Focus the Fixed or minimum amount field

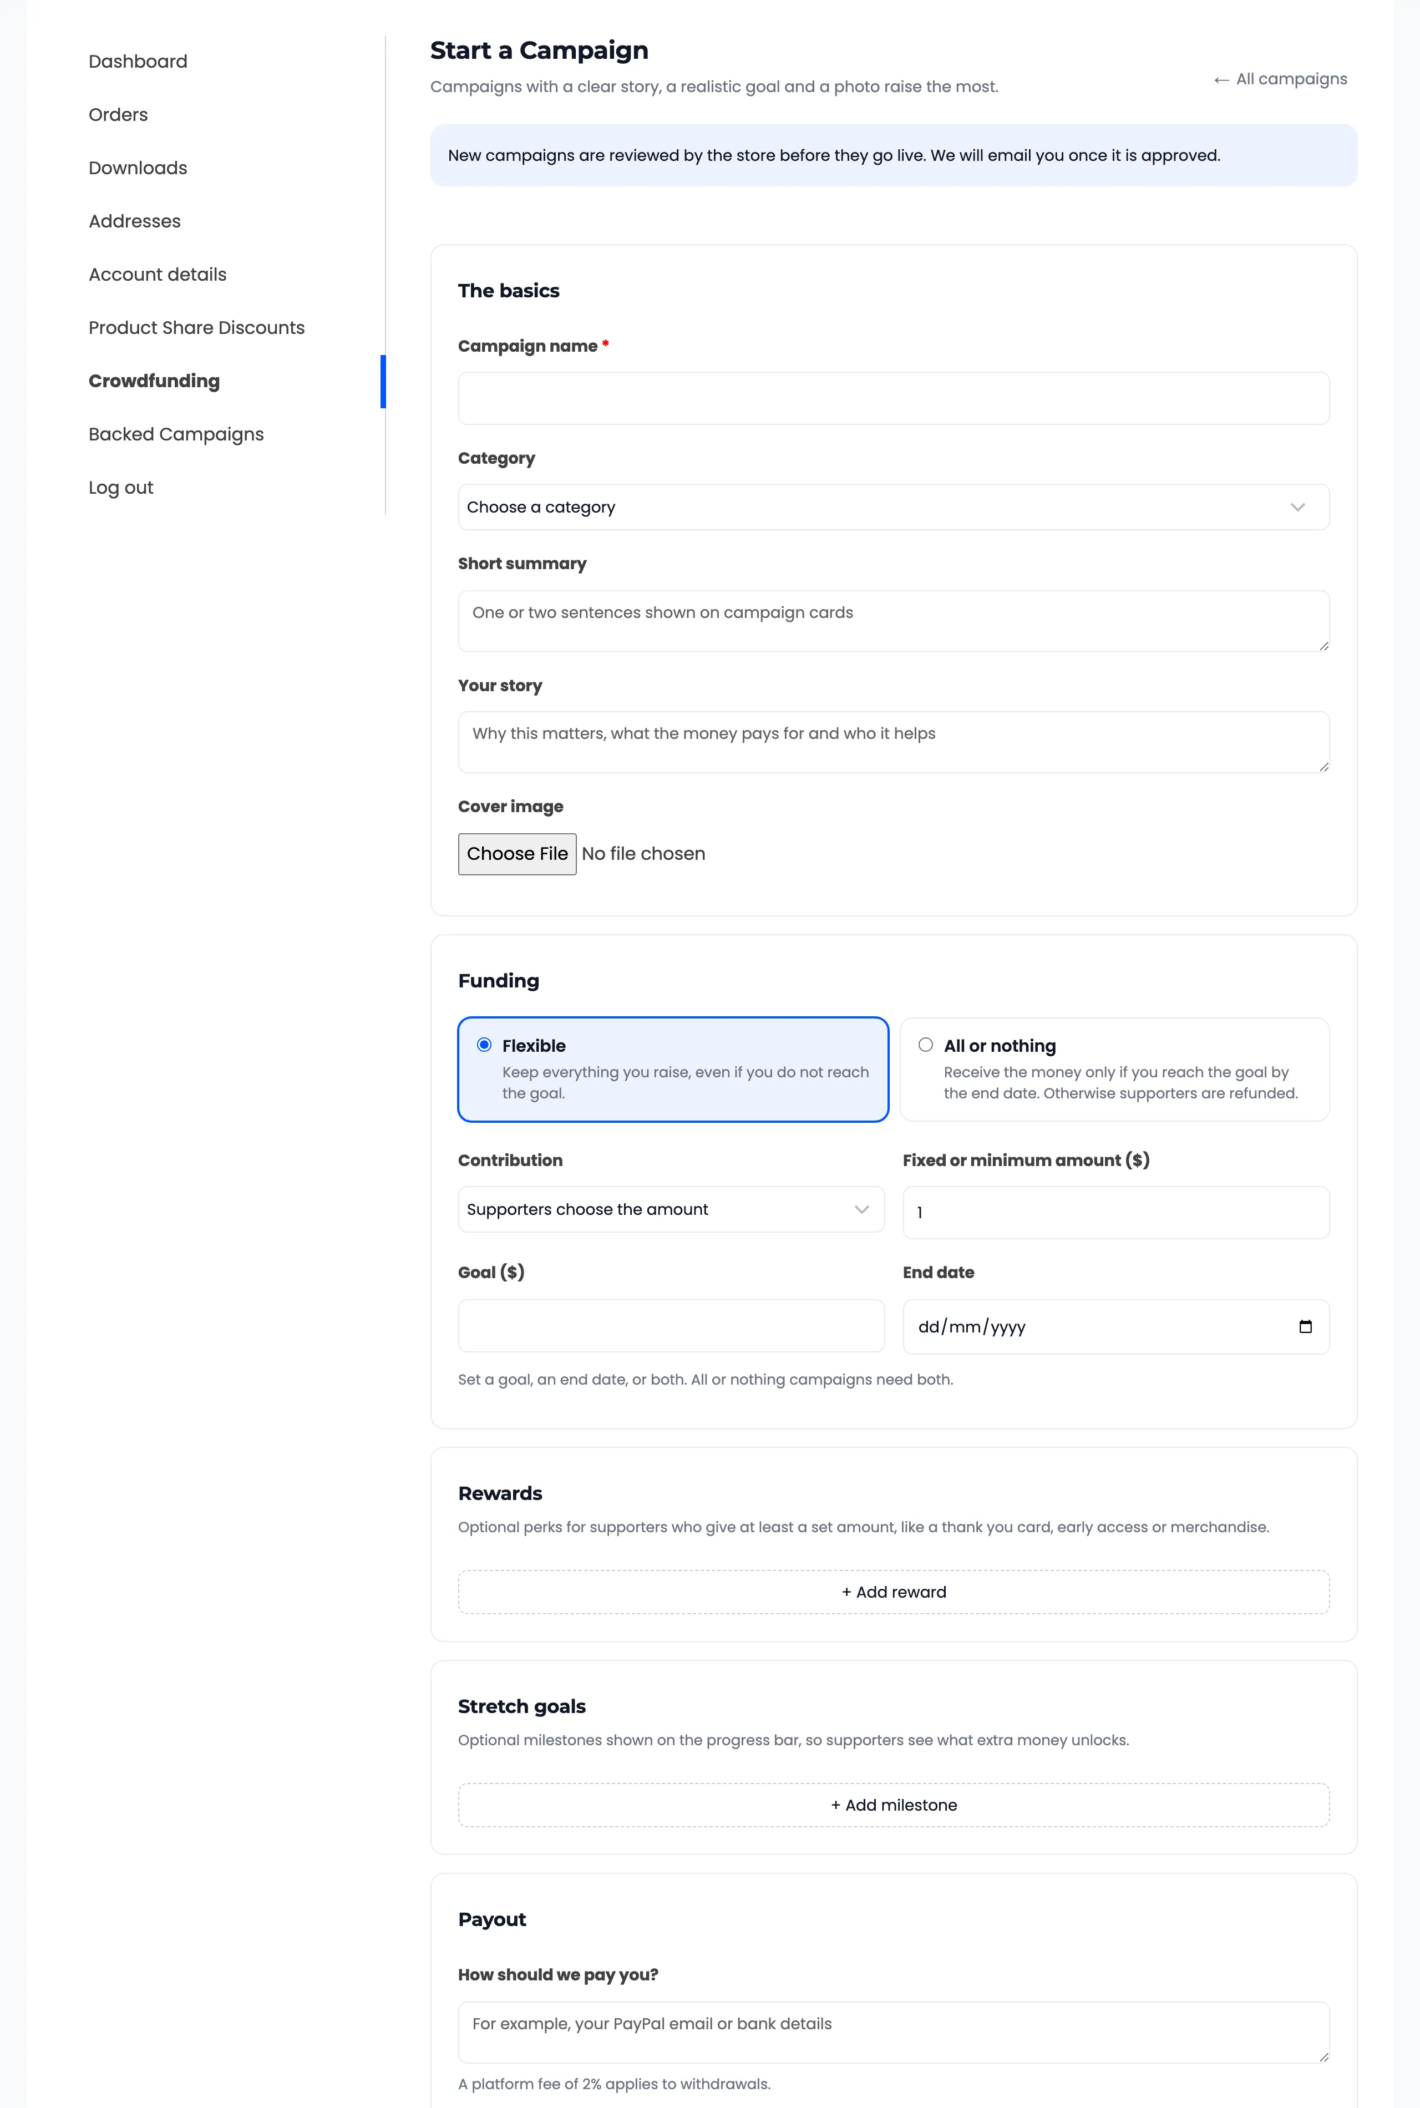tap(1115, 1213)
